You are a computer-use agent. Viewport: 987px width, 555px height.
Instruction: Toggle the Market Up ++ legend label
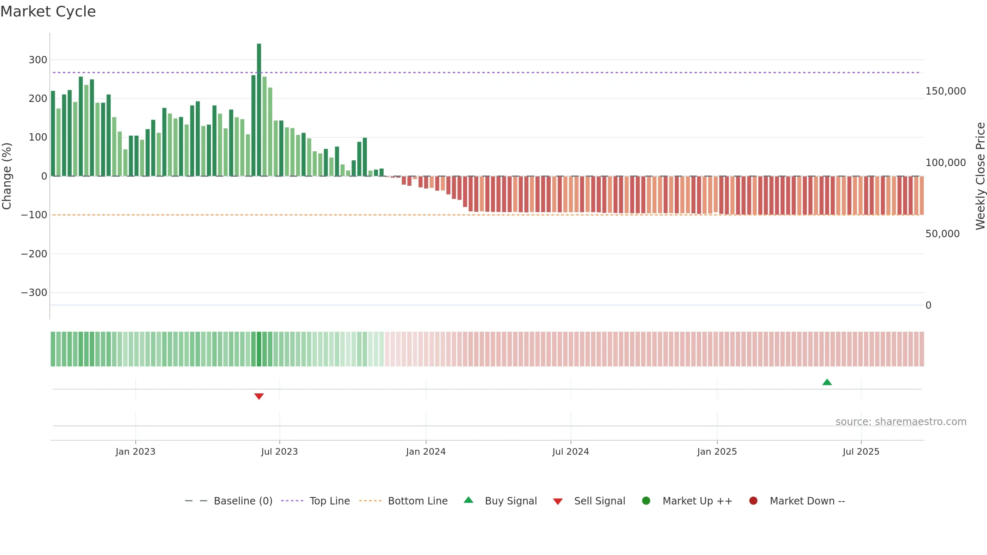click(x=697, y=501)
